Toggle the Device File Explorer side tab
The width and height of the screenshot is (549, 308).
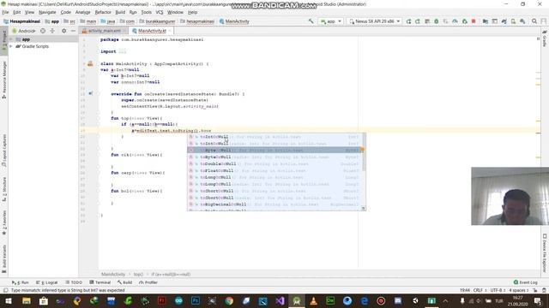[x=545, y=253]
